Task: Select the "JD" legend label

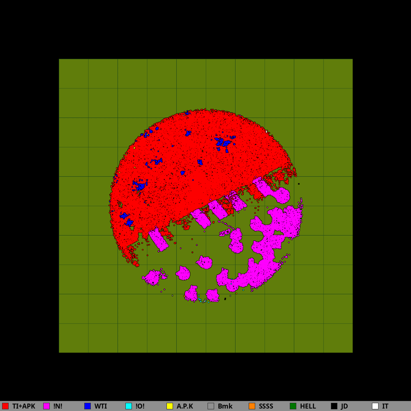Action: tap(344, 406)
